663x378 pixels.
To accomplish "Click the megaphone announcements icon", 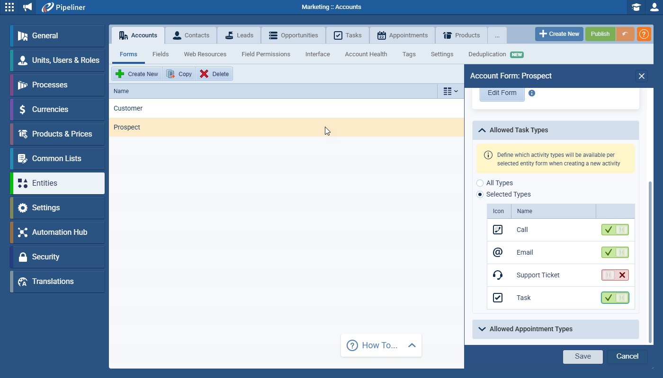I will (x=28, y=7).
